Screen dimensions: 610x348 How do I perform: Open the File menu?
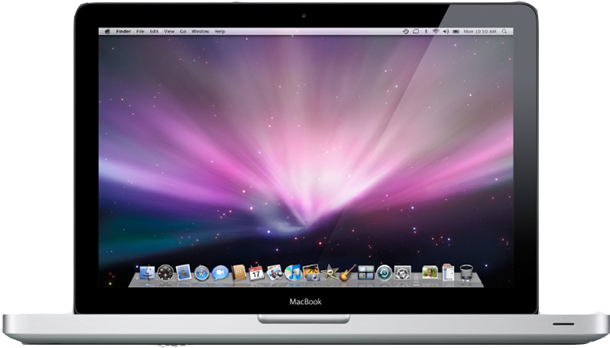[x=140, y=31]
